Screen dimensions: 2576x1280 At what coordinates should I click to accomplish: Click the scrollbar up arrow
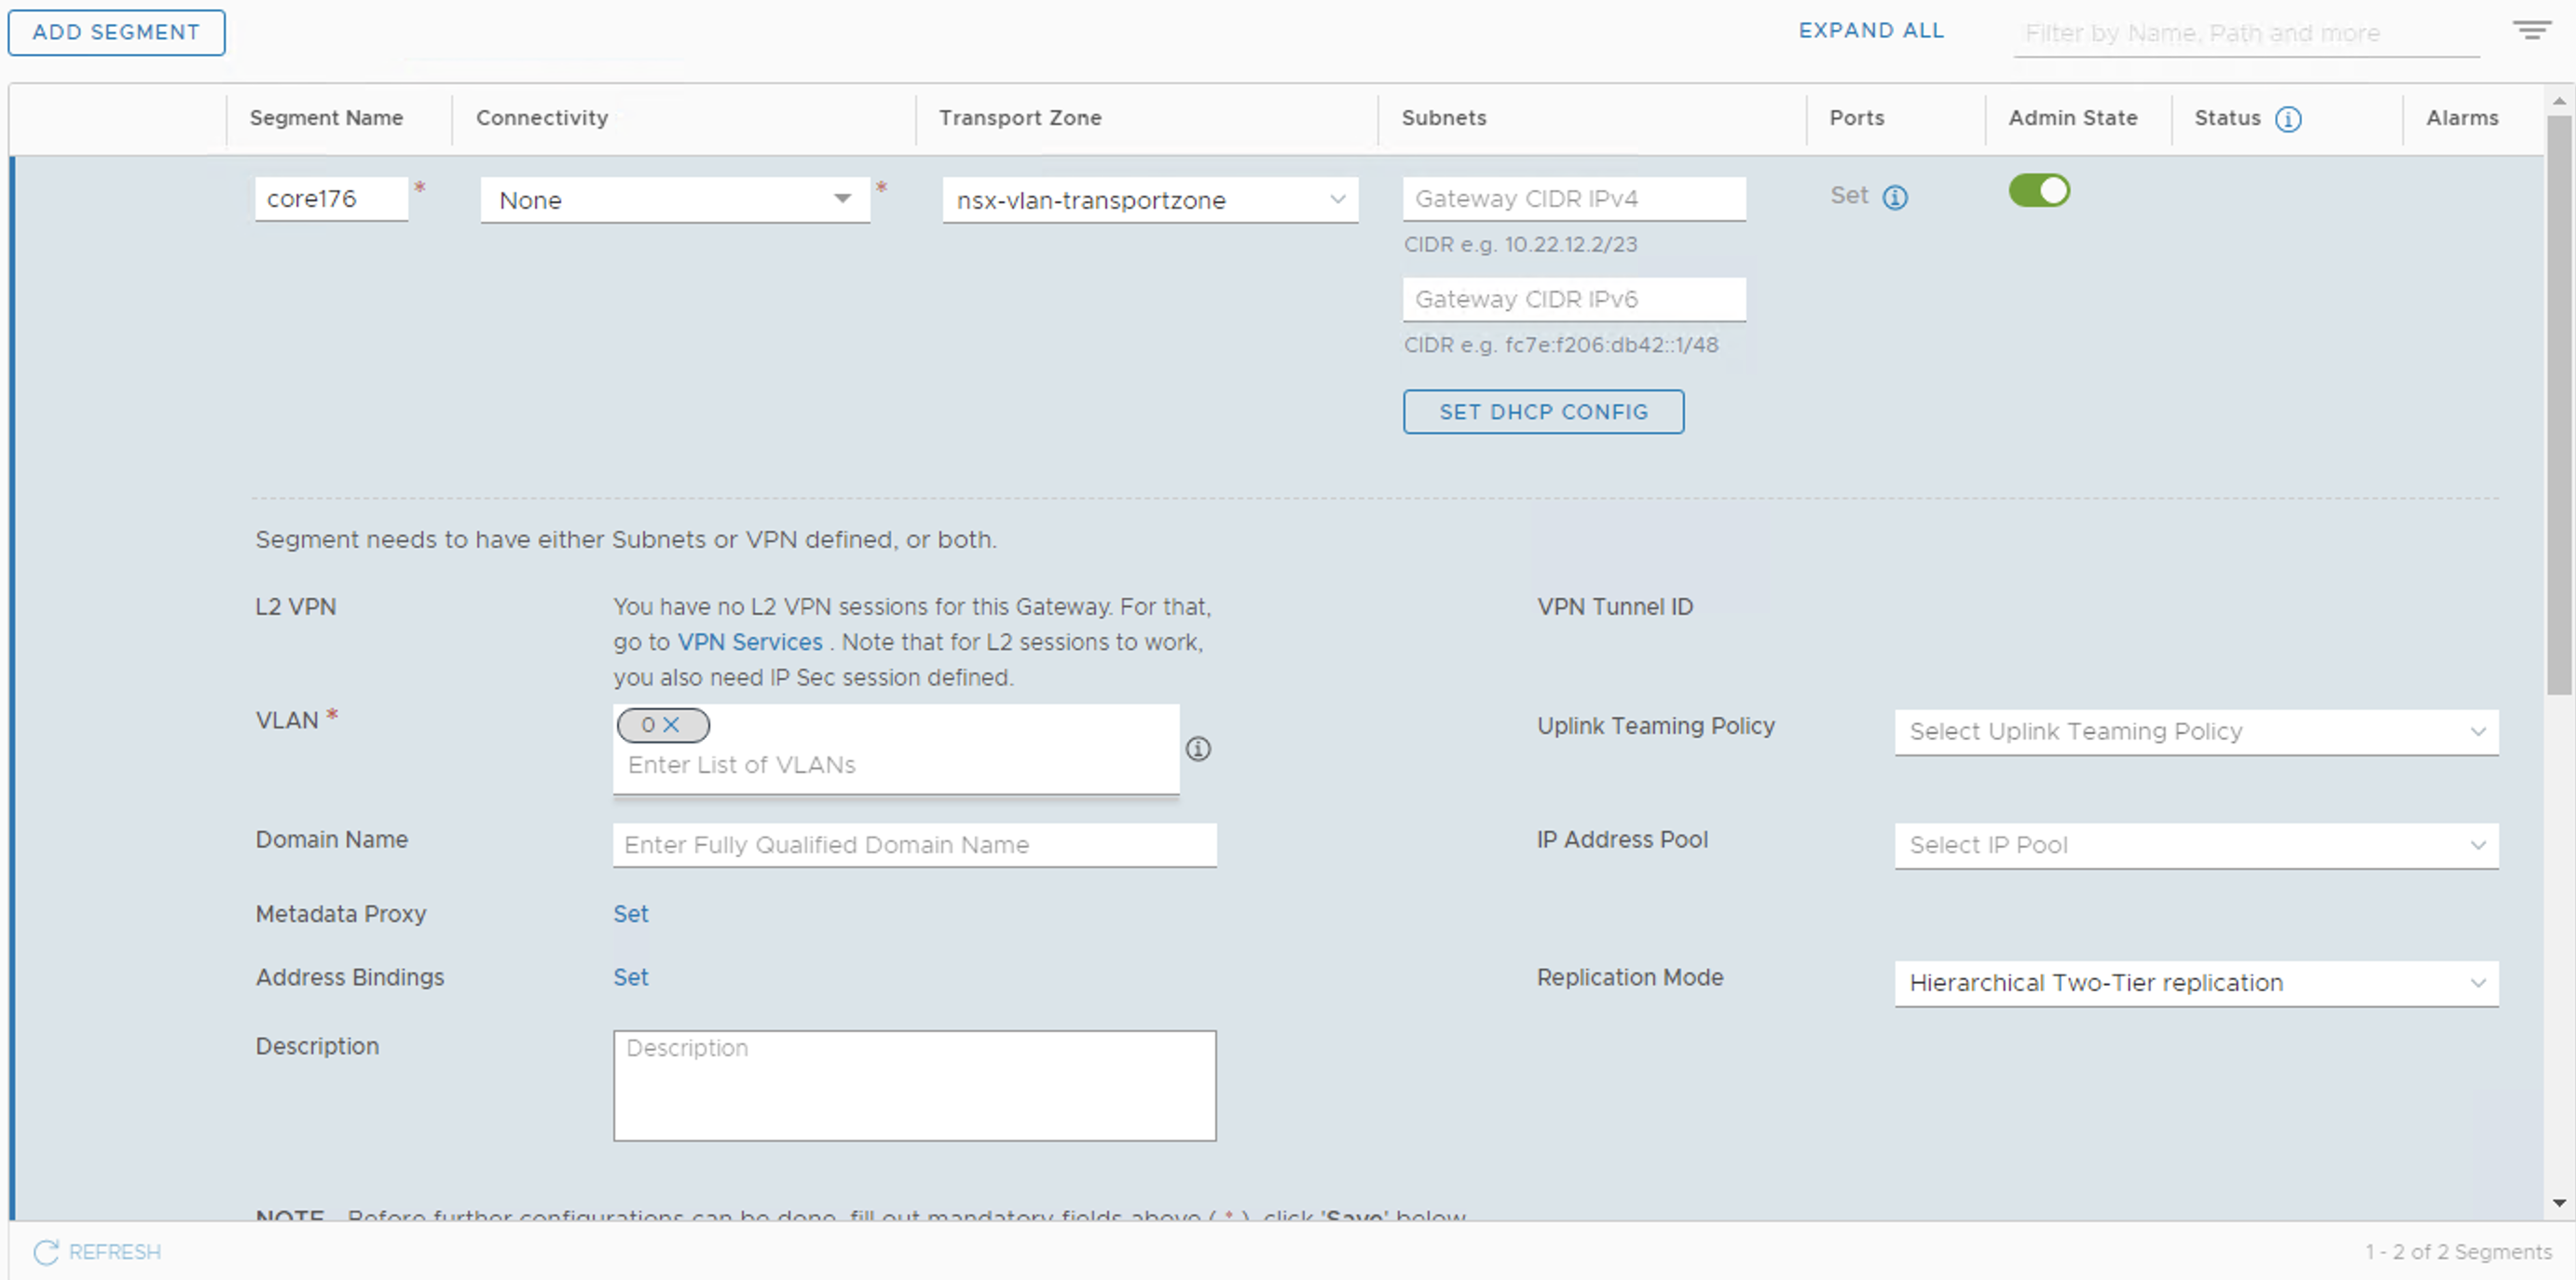[x=2558, y=101]
